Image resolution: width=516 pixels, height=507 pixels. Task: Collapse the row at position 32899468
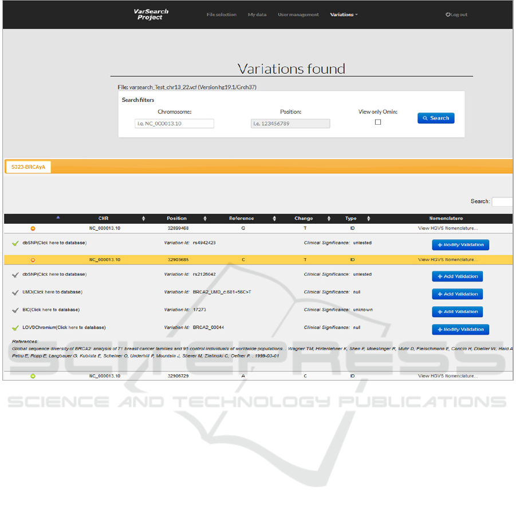point(33,228)
